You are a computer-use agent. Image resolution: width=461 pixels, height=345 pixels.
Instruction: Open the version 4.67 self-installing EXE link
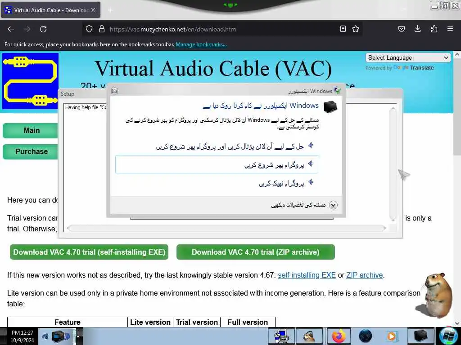[307, 275]
